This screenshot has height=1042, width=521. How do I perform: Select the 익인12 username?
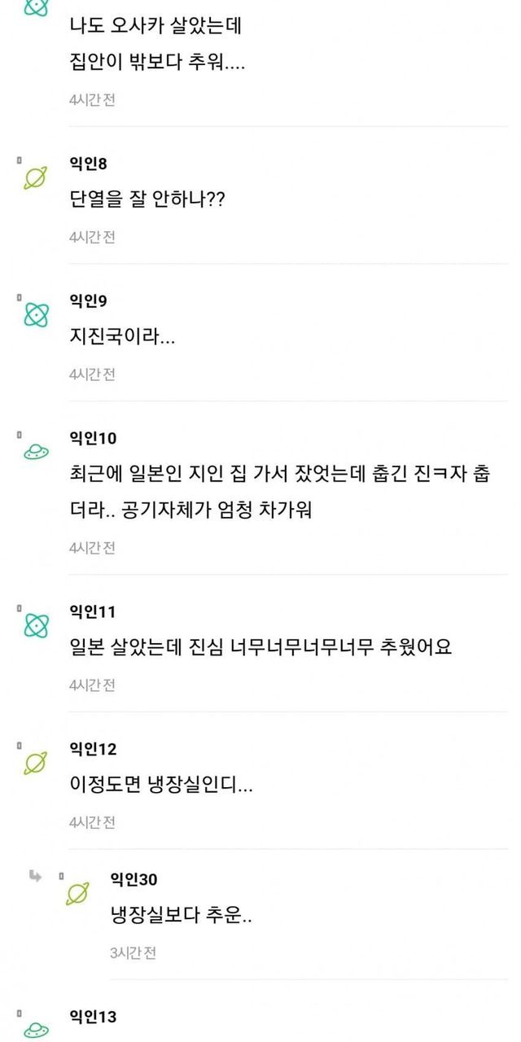[x=94, y=749]
